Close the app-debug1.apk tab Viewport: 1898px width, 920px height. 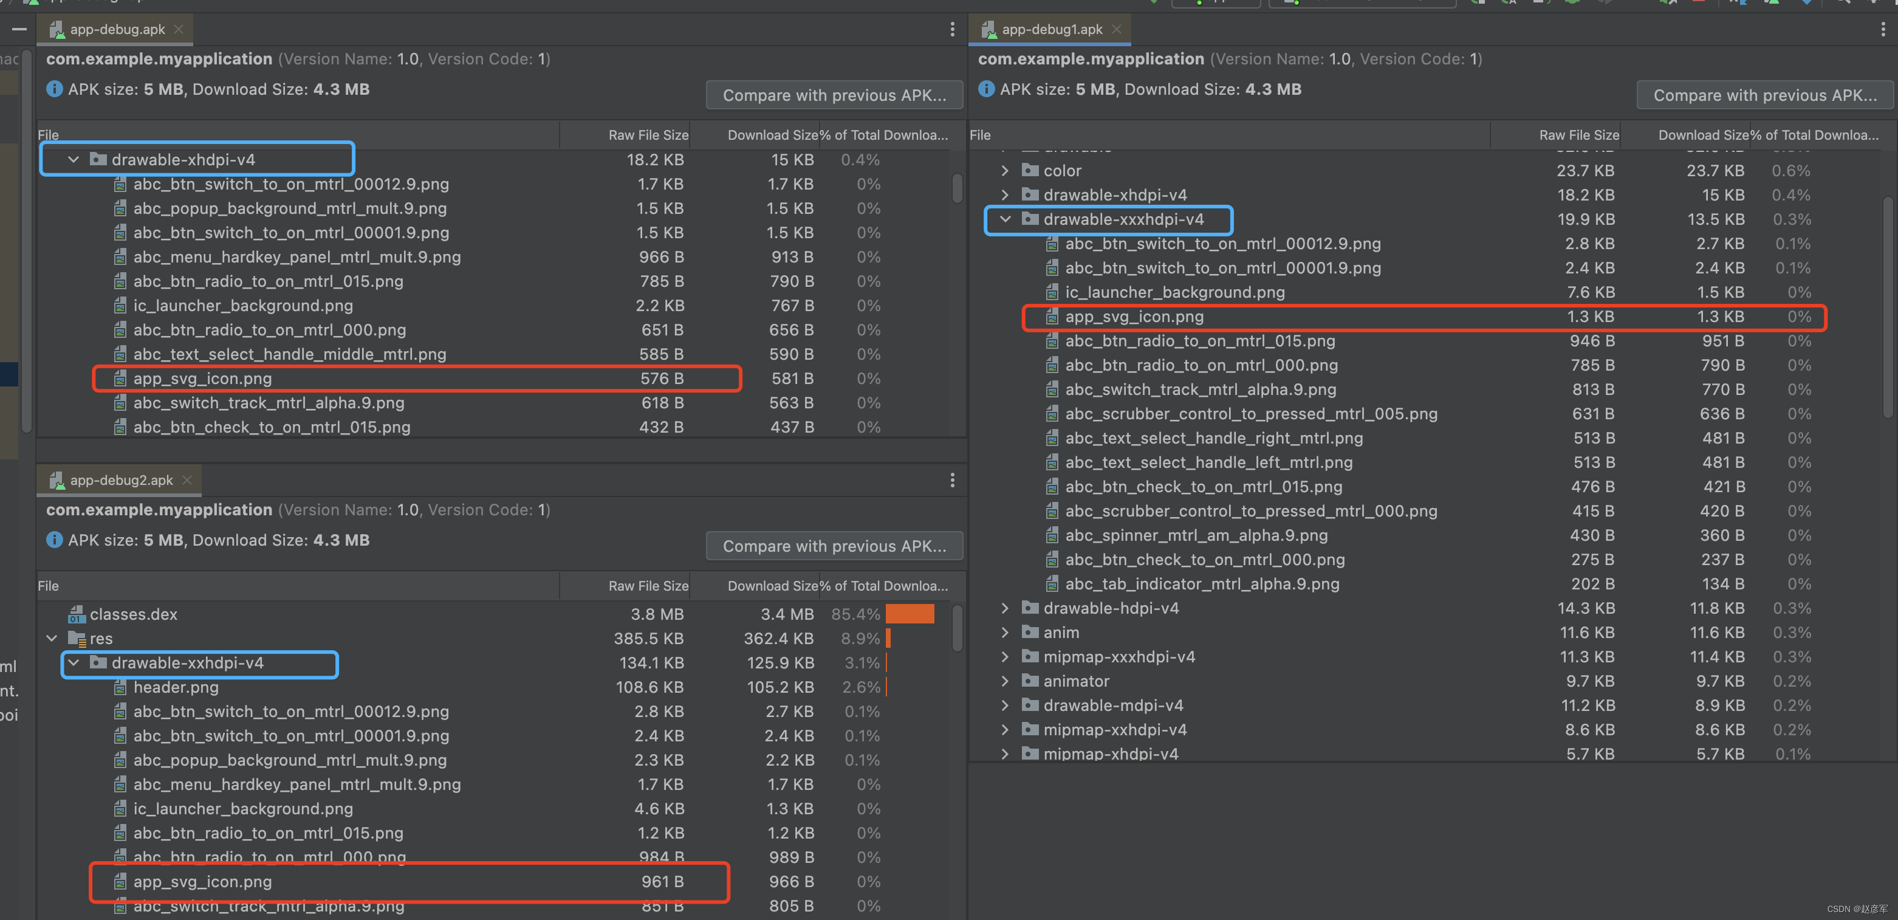[x=1116, y=30]
